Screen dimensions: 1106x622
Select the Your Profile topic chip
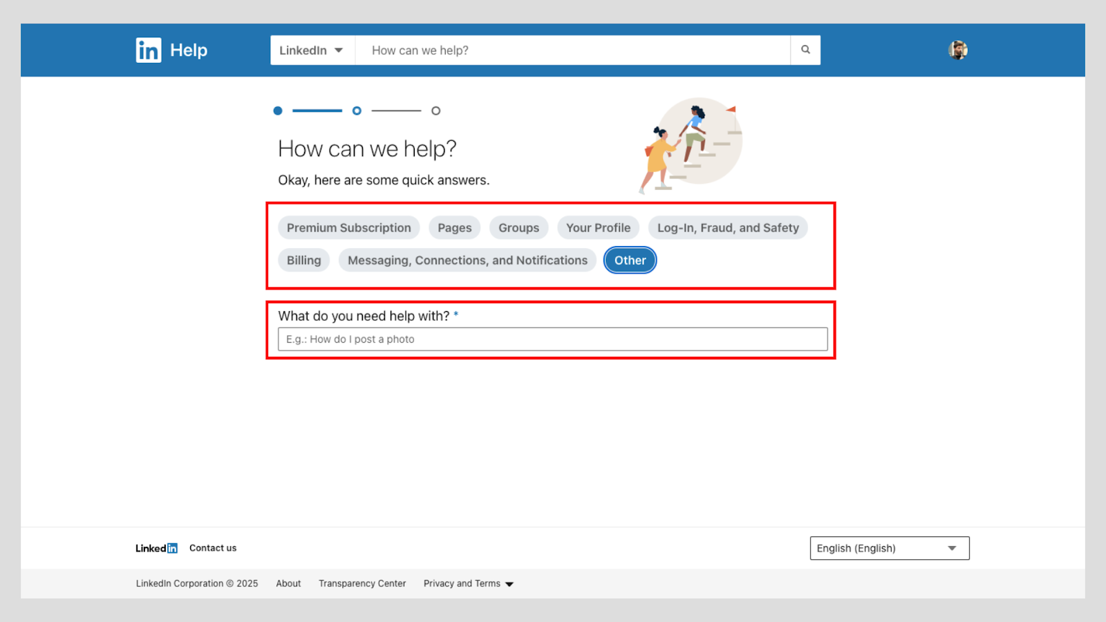(599, 227)
